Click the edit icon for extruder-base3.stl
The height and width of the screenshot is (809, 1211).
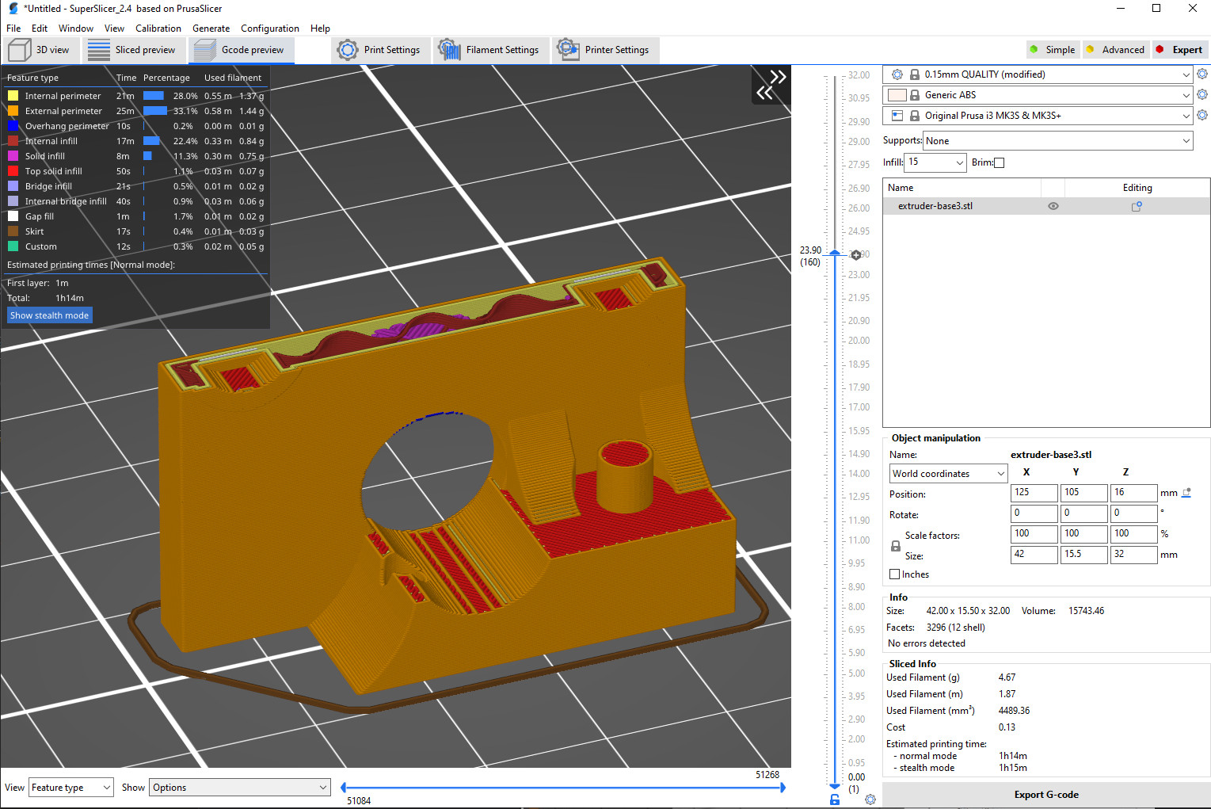click(1137, 206)
